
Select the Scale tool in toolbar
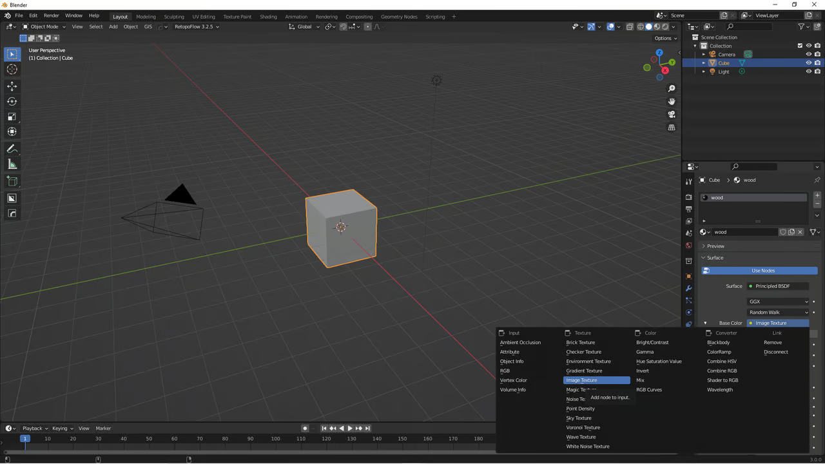(x=12, y=117)
